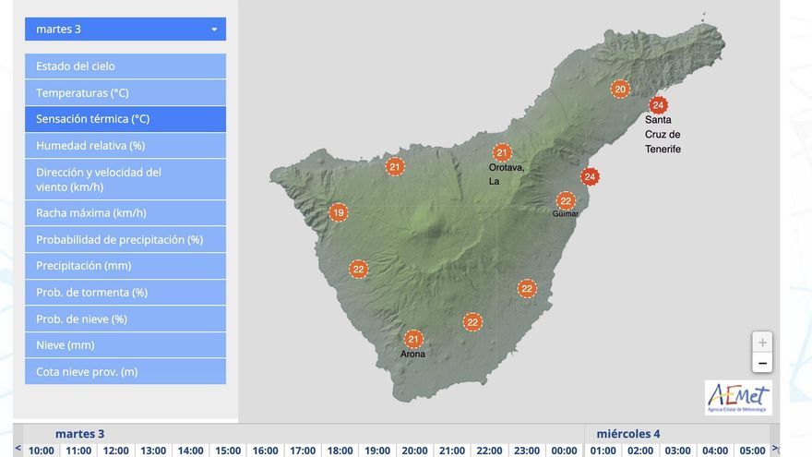Click the Arona map label
Screen dimensions: 812x457
pyautogui.click(x=412, y=354)
